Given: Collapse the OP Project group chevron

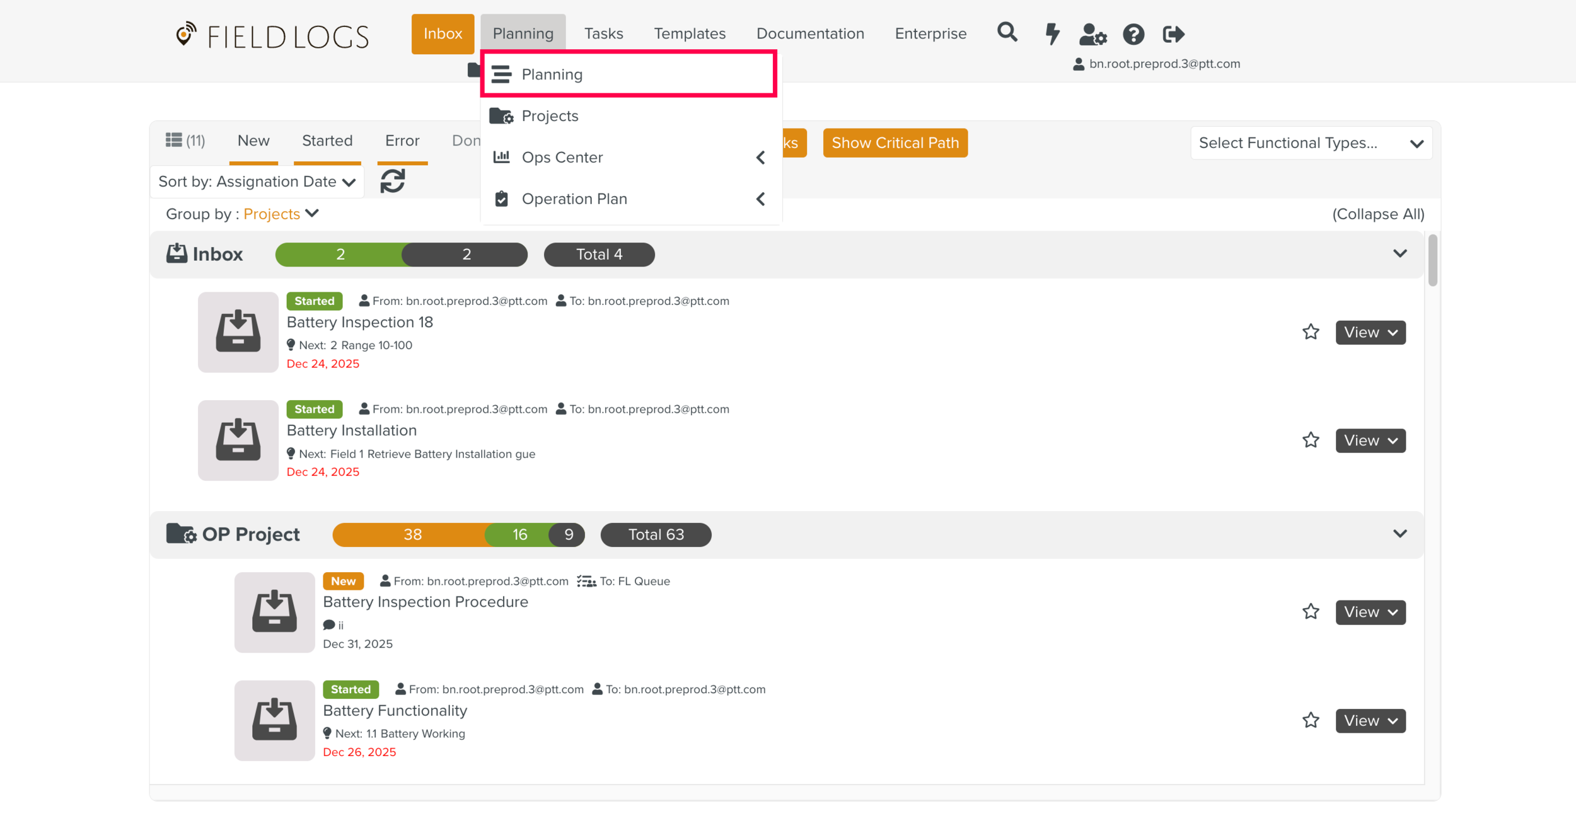Looking at the screenshot, I should click(1399, 534).
